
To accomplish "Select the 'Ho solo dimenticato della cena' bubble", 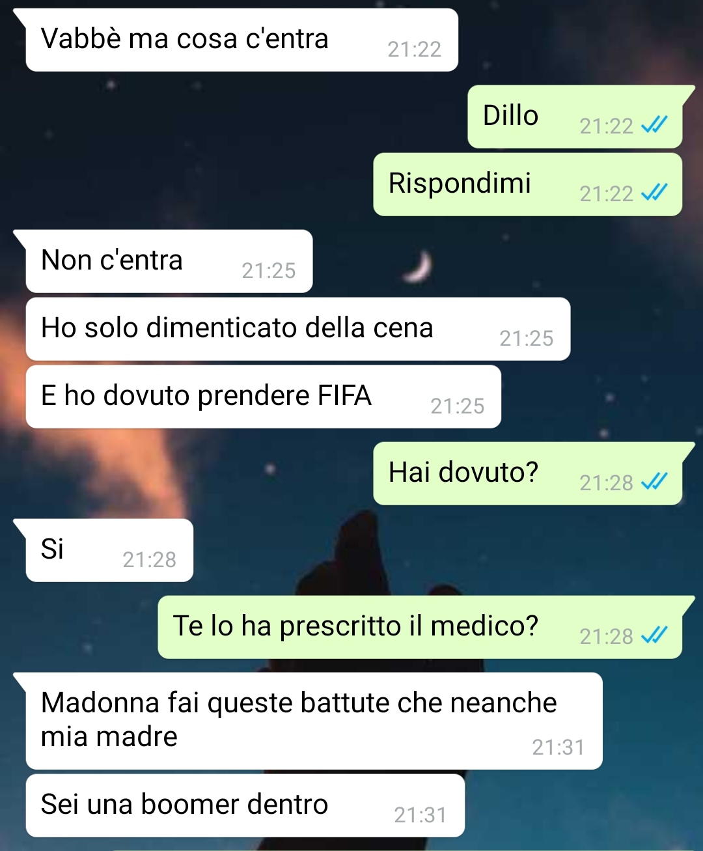I will tap(298, 329).
